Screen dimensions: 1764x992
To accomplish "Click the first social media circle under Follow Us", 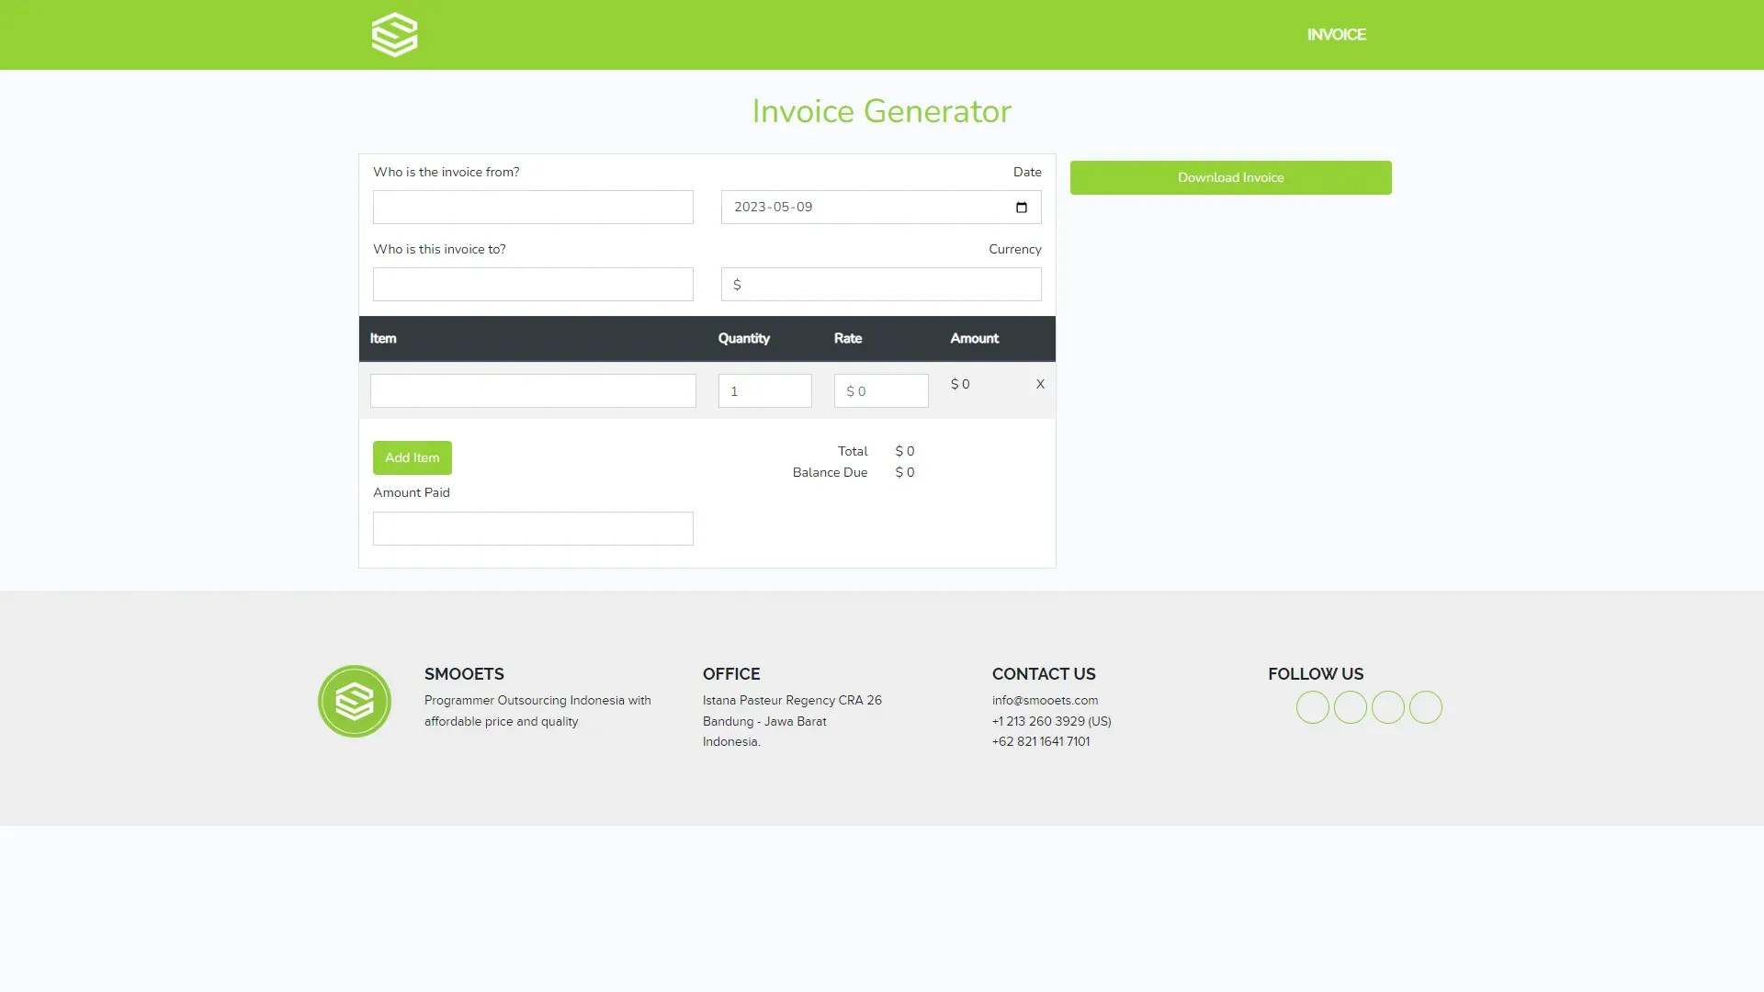I will (1312, 707).
